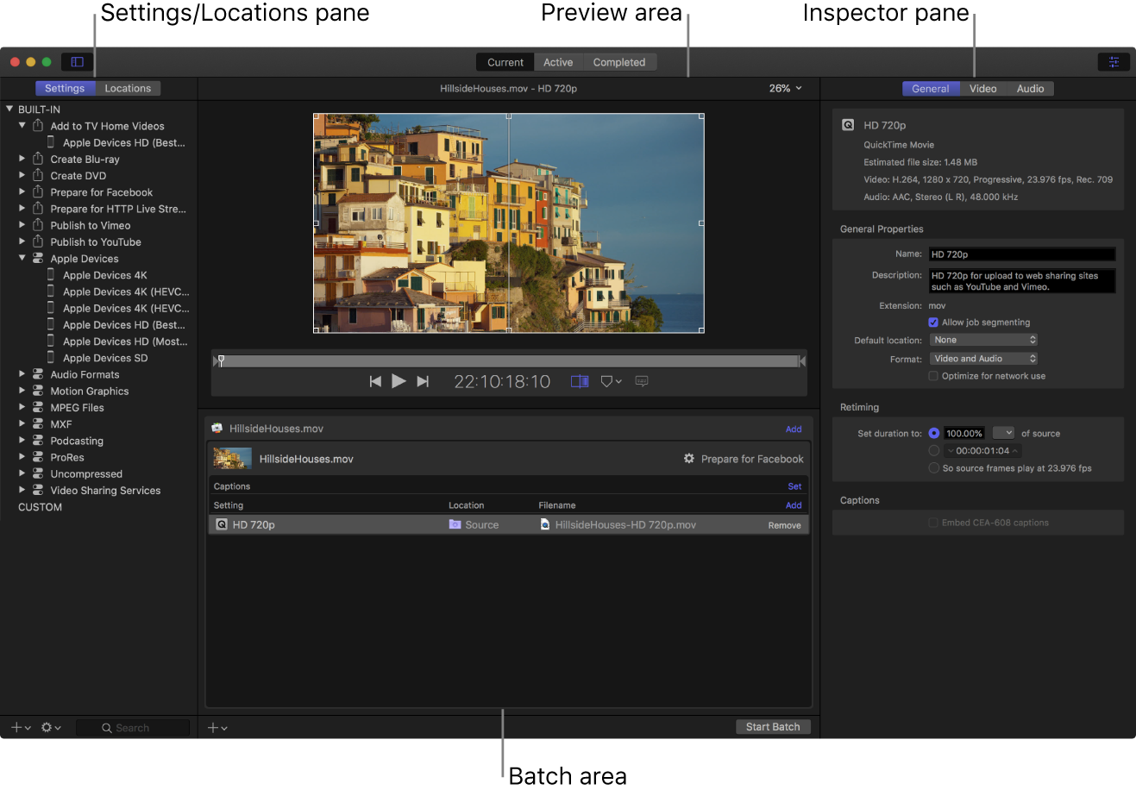
Task: Jump to the next marker in the preview
Action: coord(423,381)
